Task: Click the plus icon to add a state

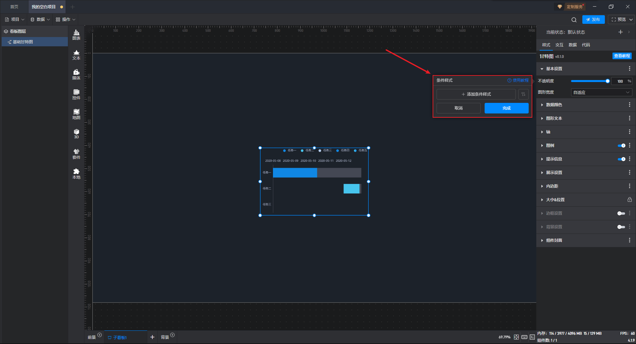Action: click(620, 32)
